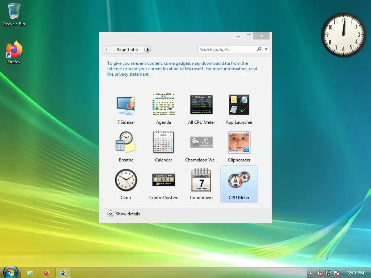Screen dimensions: 371x278
Task: Open the search options dropdown arrow
Action: coord(266,49)
